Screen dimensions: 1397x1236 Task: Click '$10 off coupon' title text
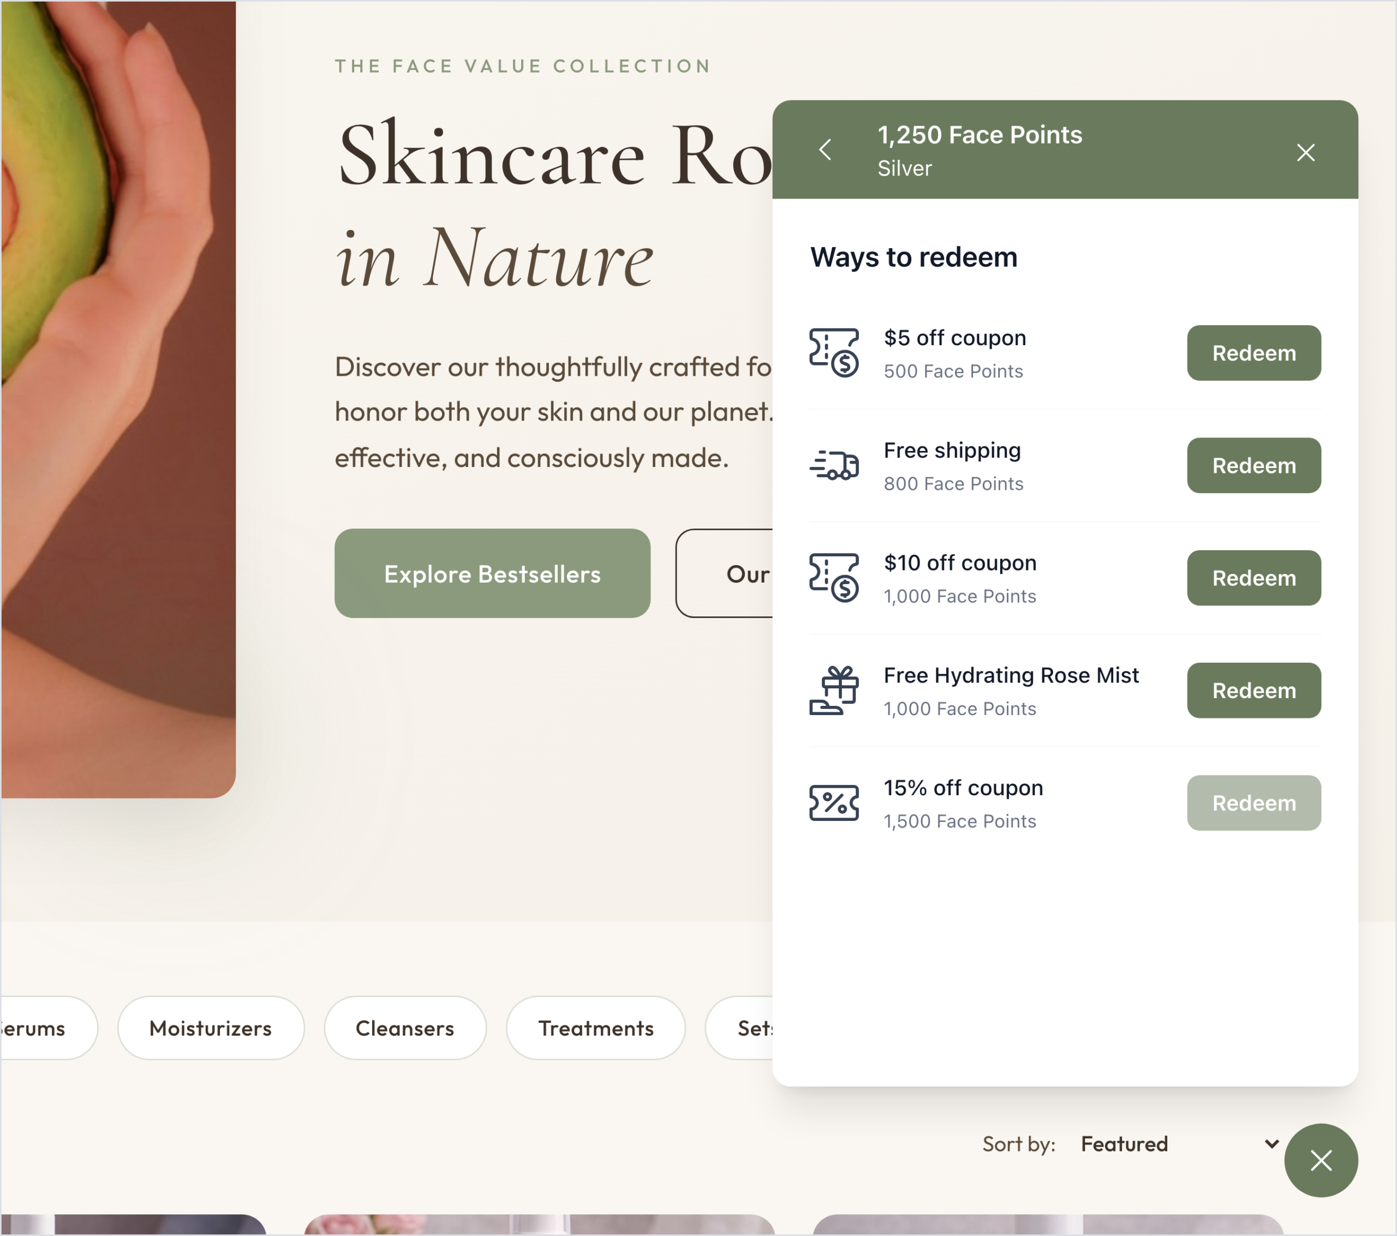tap(960, 562)
